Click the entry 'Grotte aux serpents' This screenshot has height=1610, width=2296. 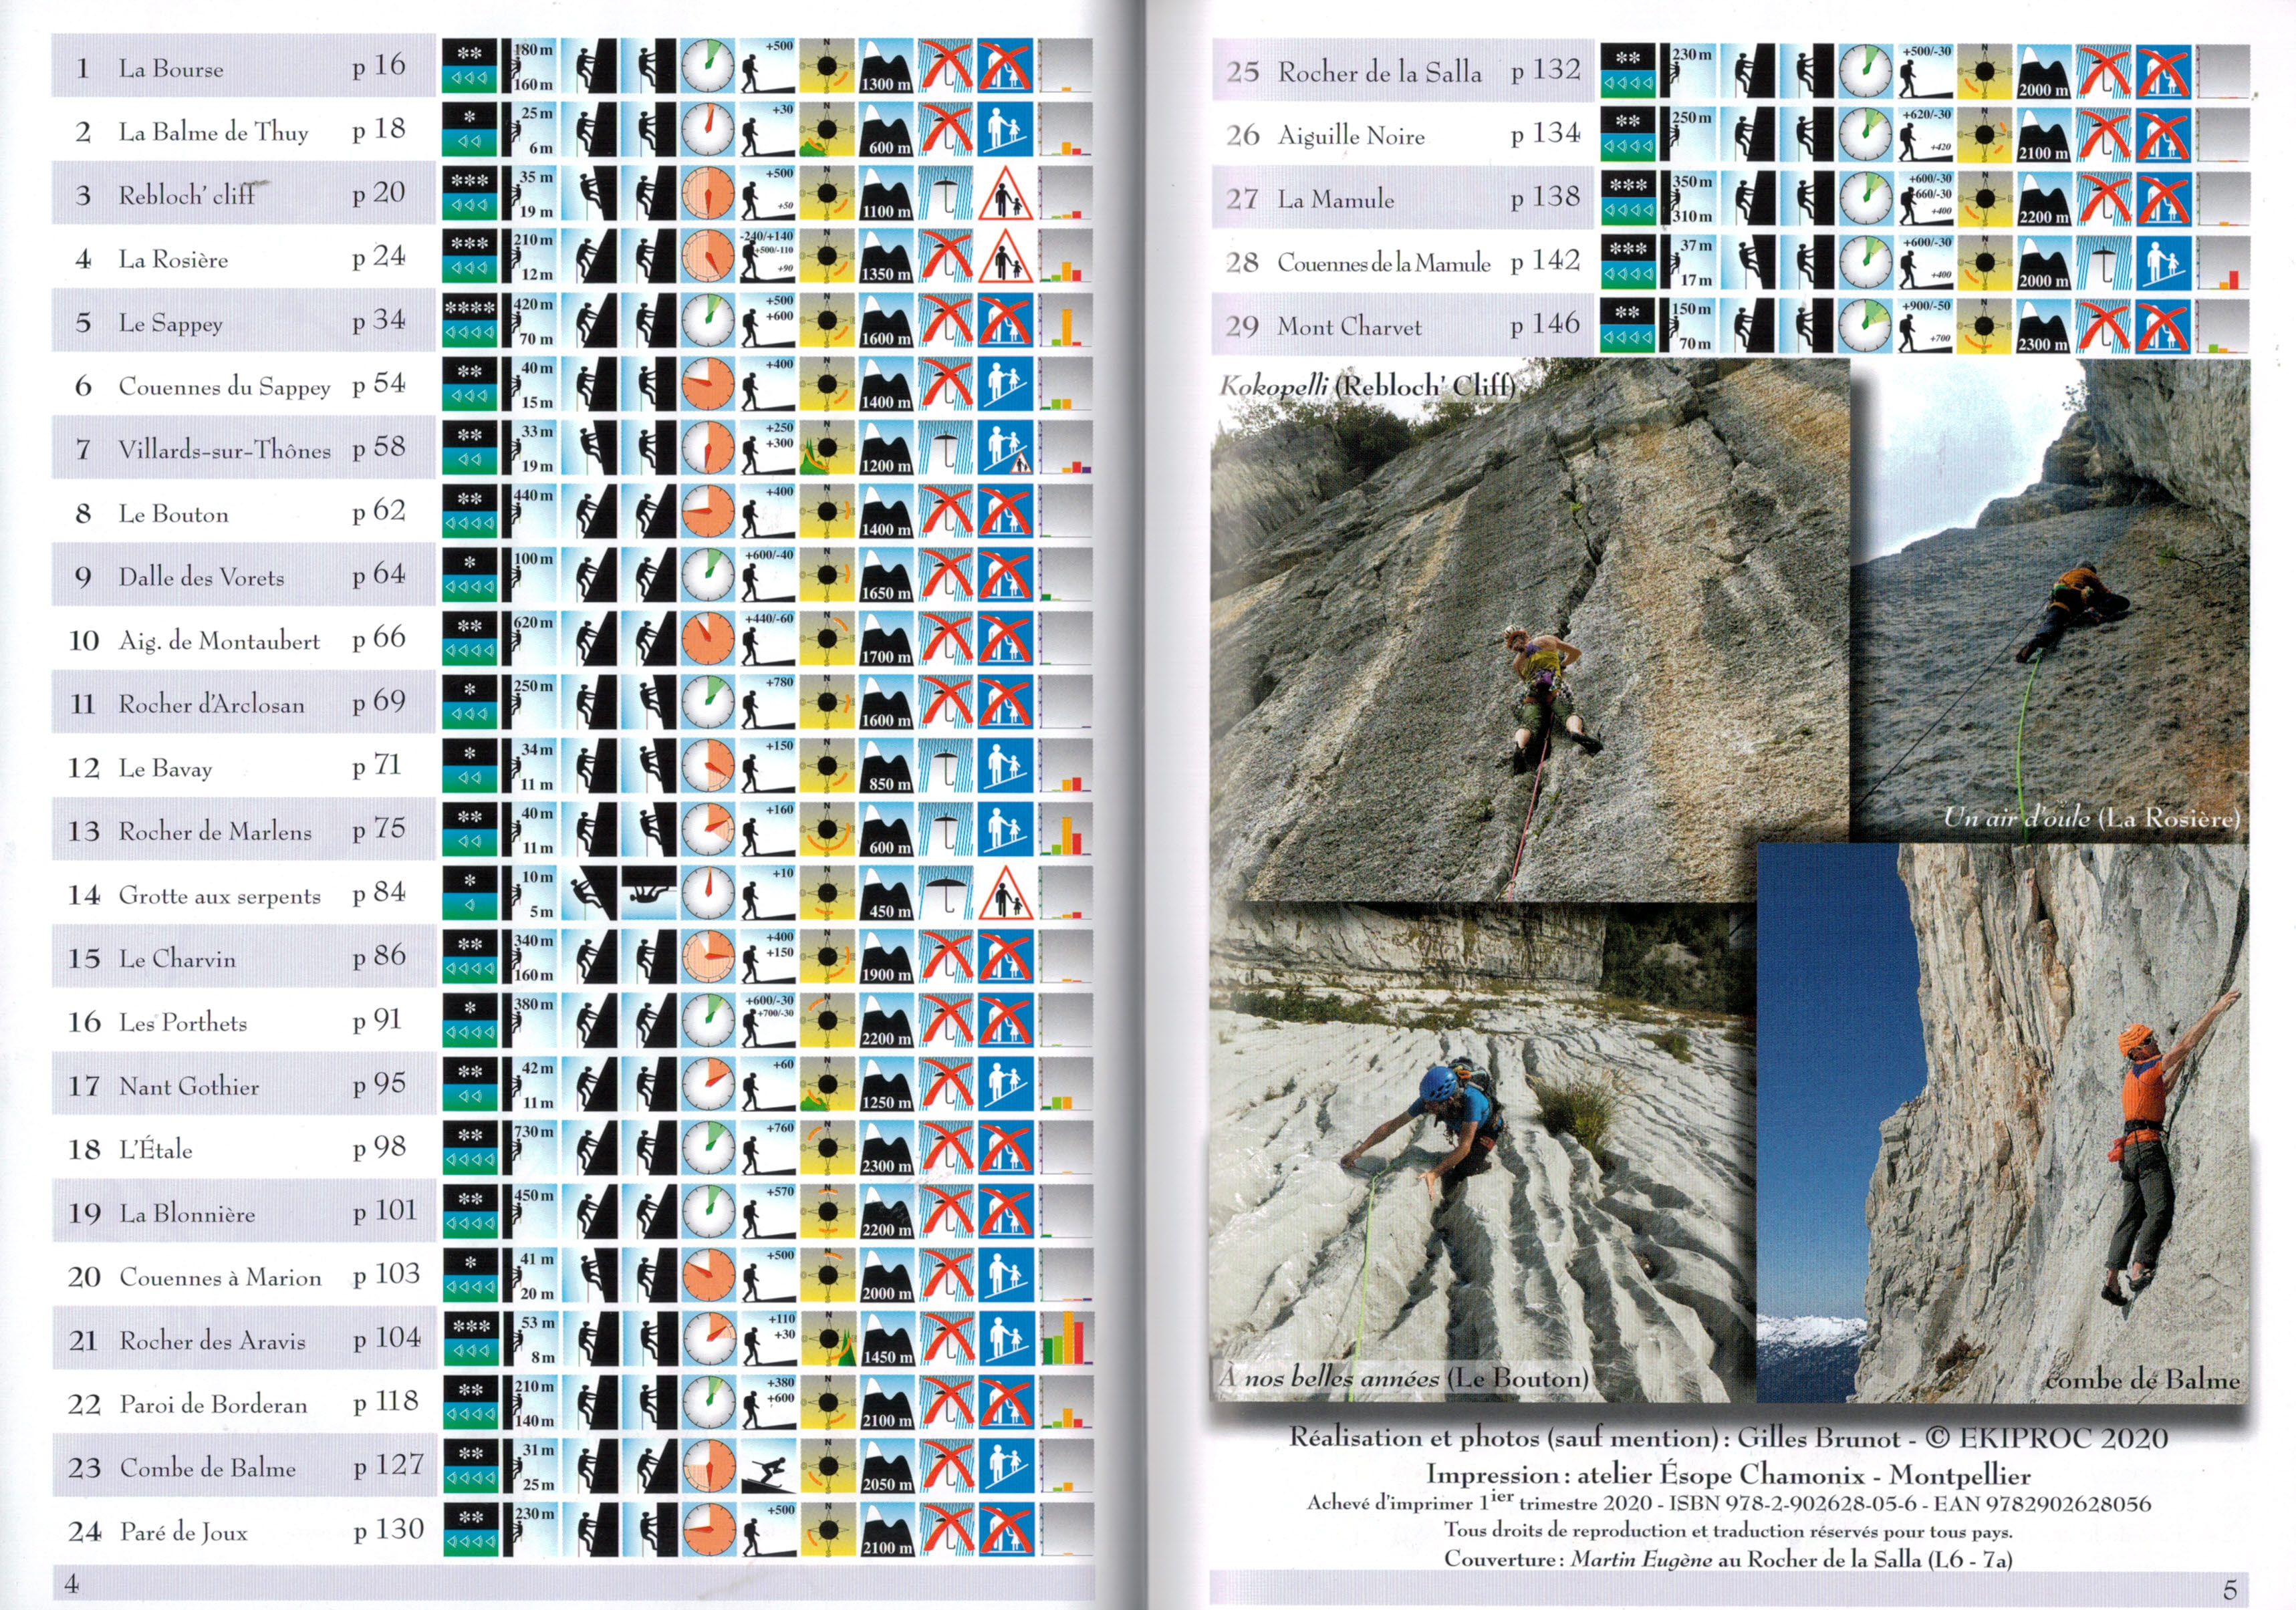tap(219, 896)
